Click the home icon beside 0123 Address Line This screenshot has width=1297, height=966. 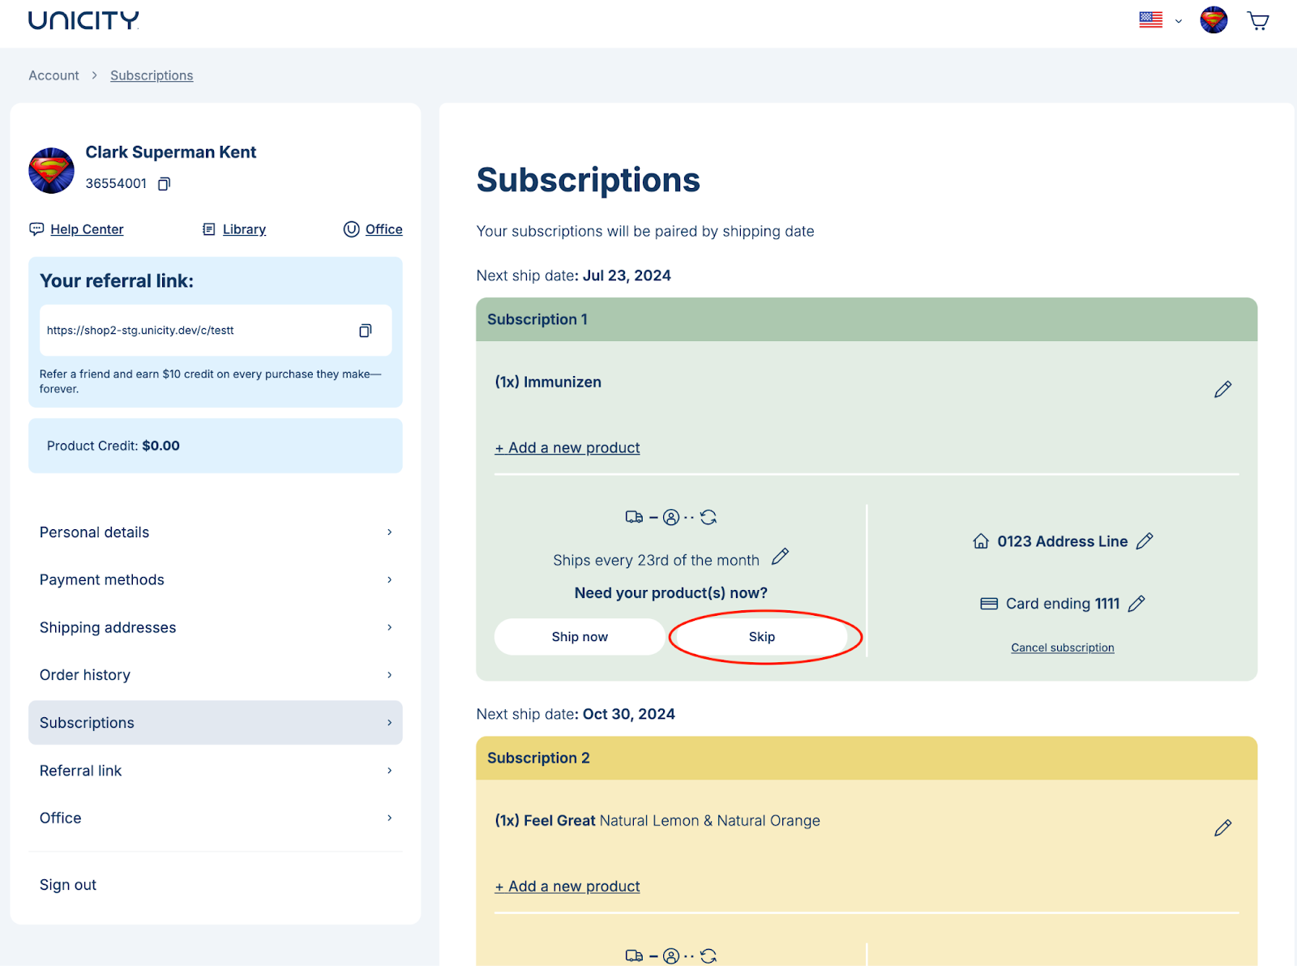tap(981, 541)
